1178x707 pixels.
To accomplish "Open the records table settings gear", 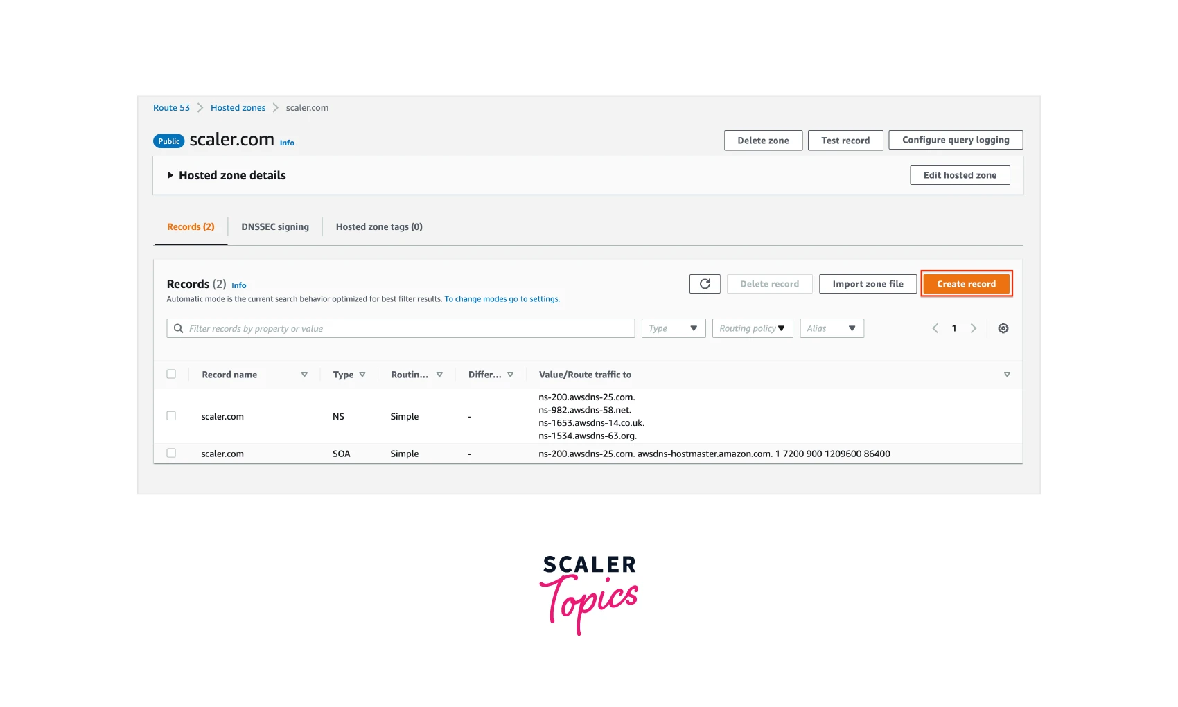I will pos(1003,328).
